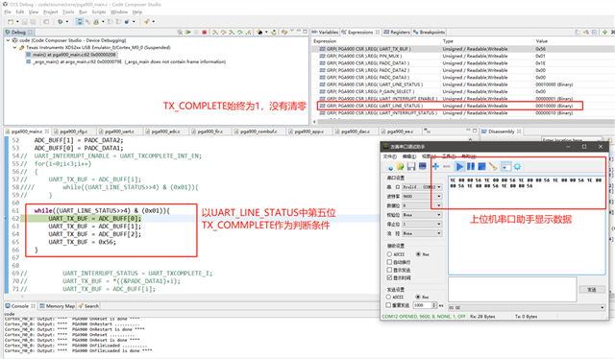Open the Project menu

tap(51, 12)
